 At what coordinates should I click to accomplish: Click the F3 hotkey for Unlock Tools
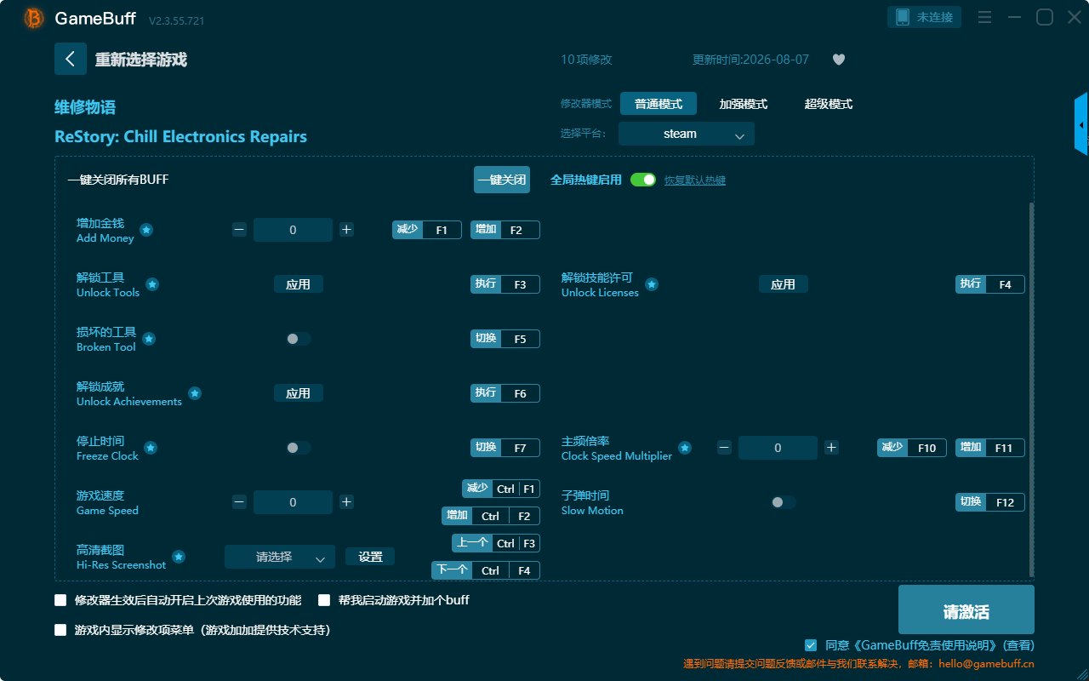pyautogui.click(x=505, y=284)
